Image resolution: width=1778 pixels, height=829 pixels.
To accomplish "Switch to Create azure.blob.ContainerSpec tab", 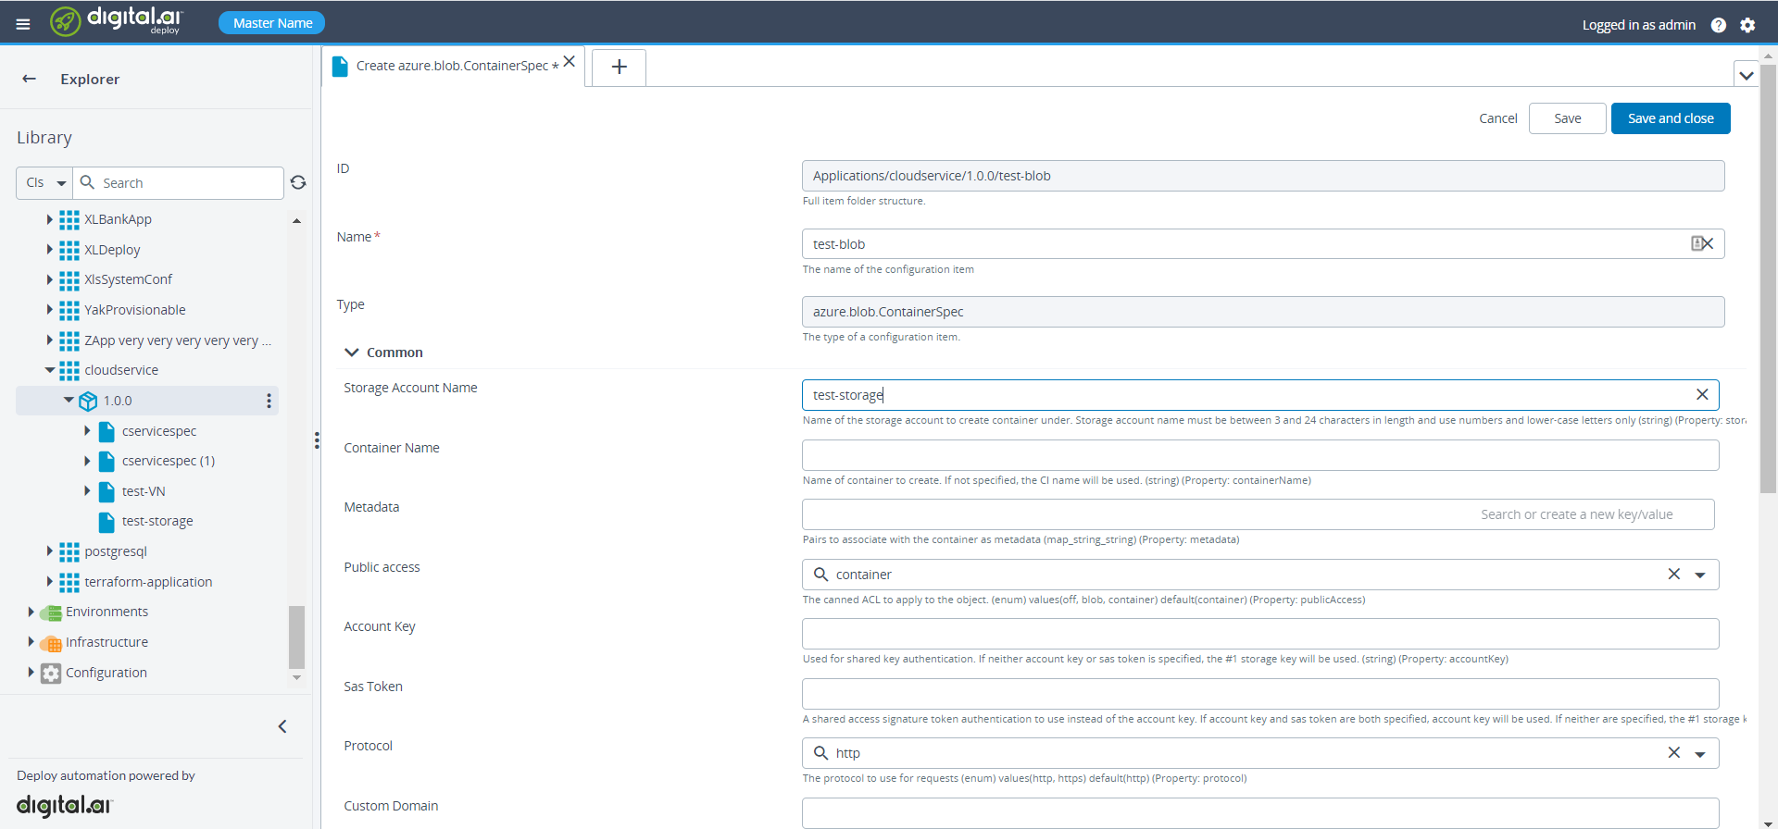I will (452, 66).
